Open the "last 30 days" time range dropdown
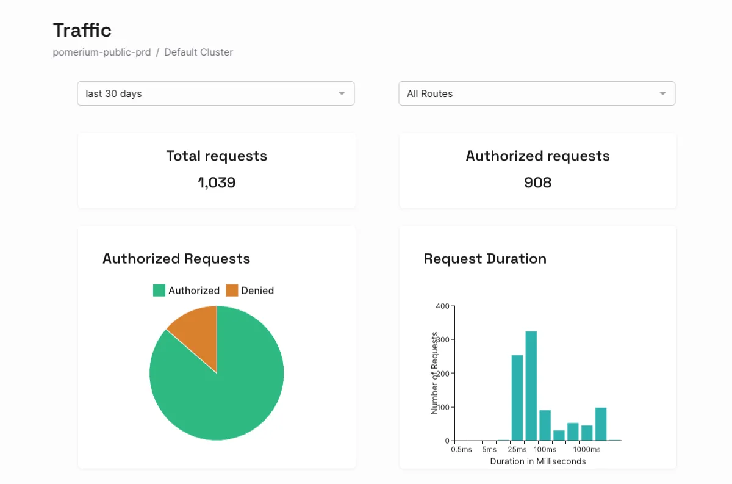 [x=207, y=94]
